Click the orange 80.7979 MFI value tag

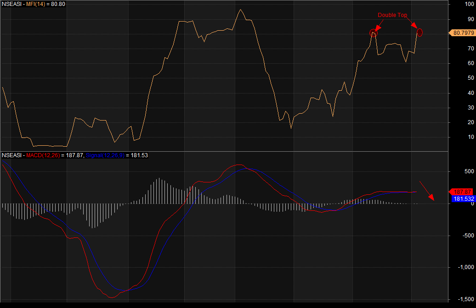461,33
